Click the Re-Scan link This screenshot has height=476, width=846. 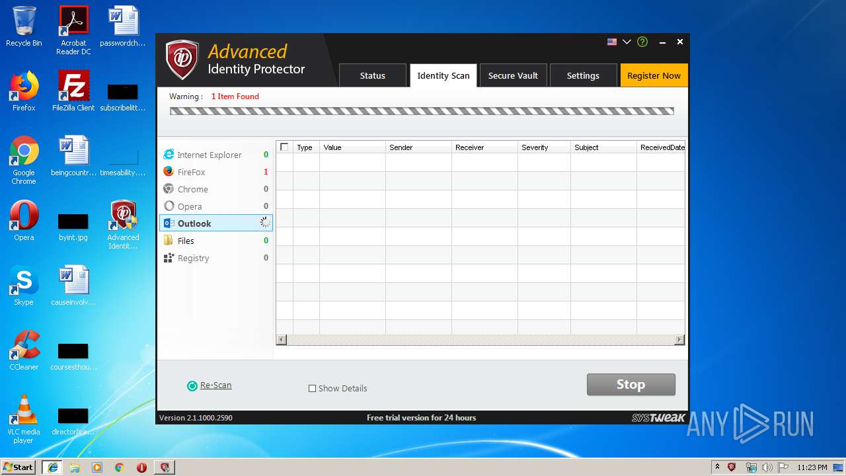pyautogui.click(x=215, y=385)
